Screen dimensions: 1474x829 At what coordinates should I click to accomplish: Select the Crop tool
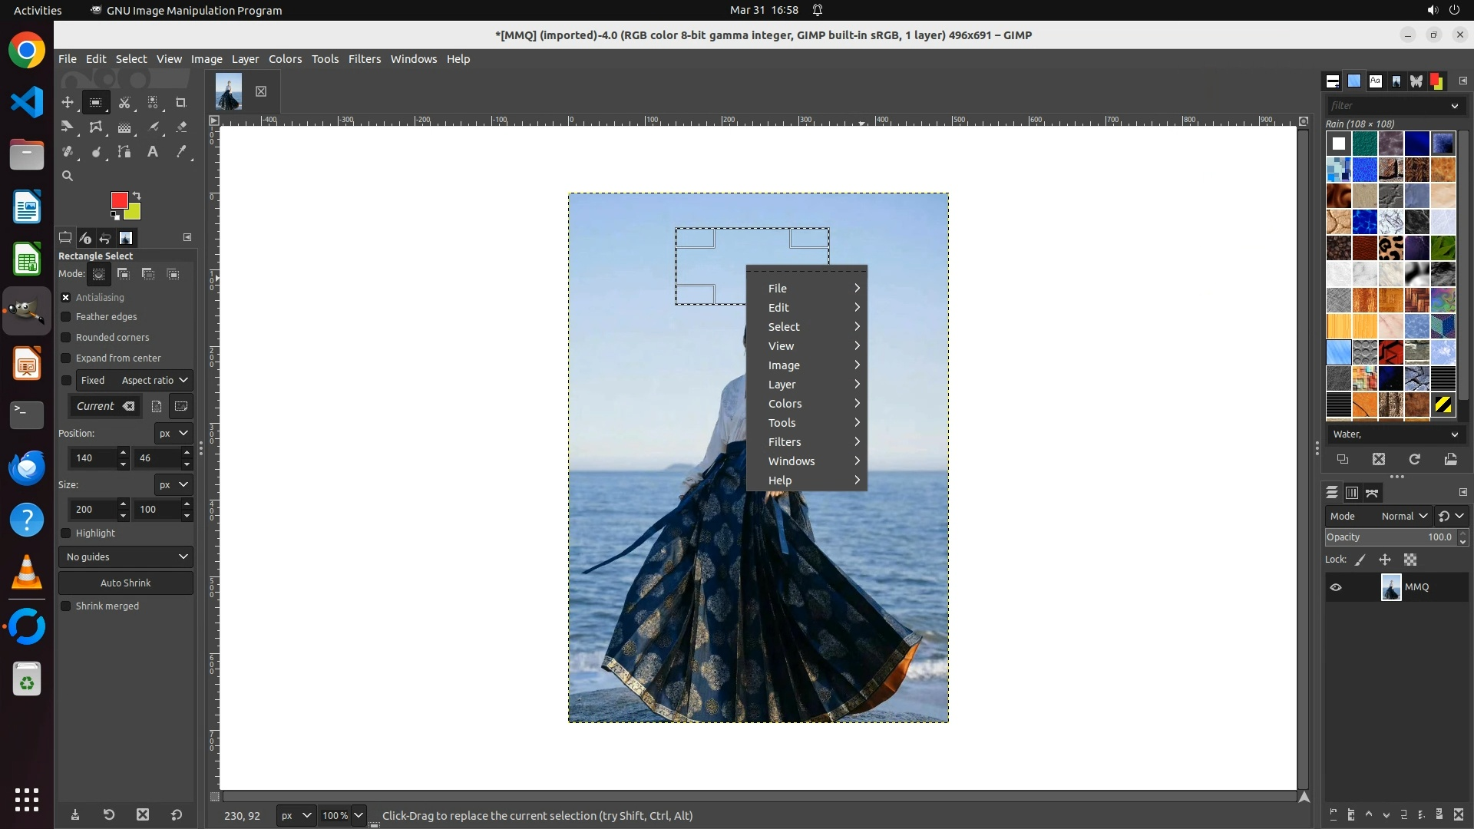pyautogui.click(x=181, y=102)
